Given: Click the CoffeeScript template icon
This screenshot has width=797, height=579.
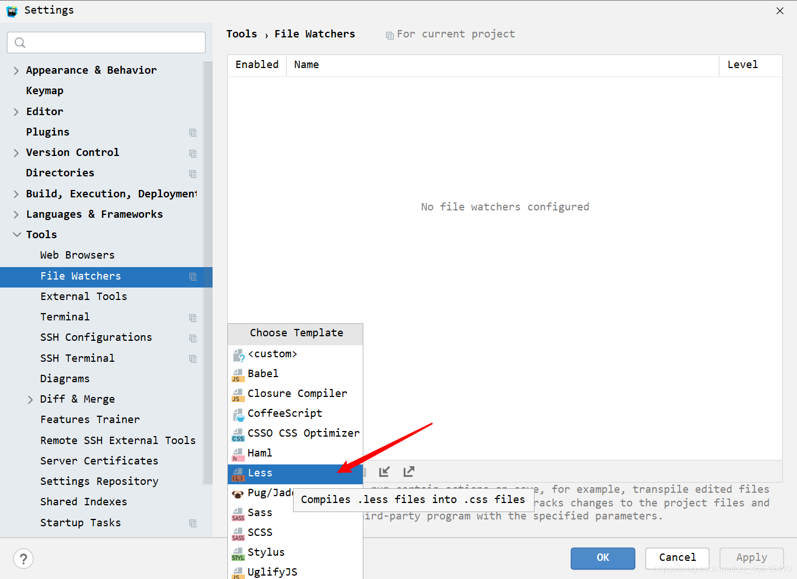Looking at the screenshot, I should [x=239, y=415].
